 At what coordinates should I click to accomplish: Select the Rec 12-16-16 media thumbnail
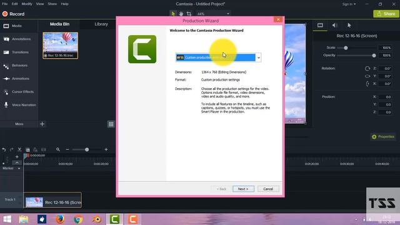click(61, 46)
